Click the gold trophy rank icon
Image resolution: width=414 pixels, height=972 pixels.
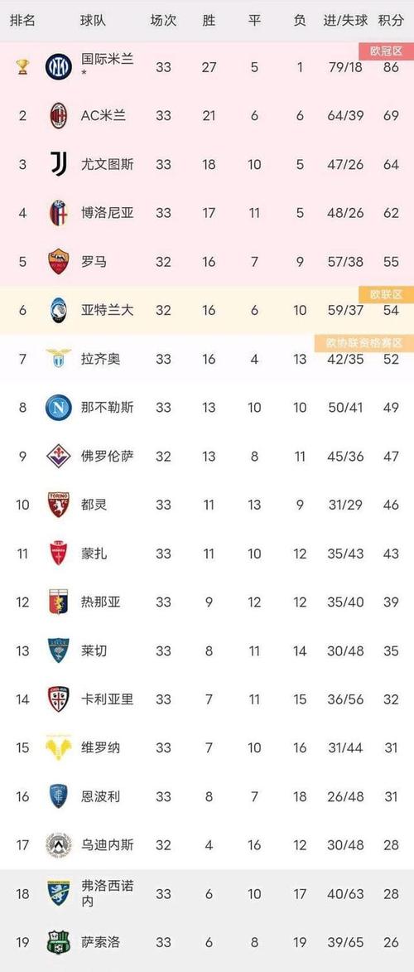tap(22, 66)
